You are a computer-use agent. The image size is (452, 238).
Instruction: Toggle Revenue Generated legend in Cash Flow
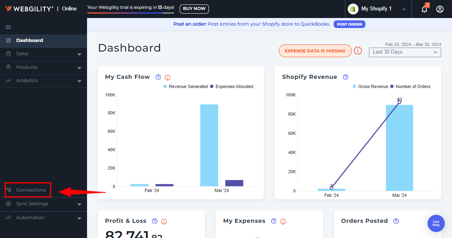[x=185, y=86]
